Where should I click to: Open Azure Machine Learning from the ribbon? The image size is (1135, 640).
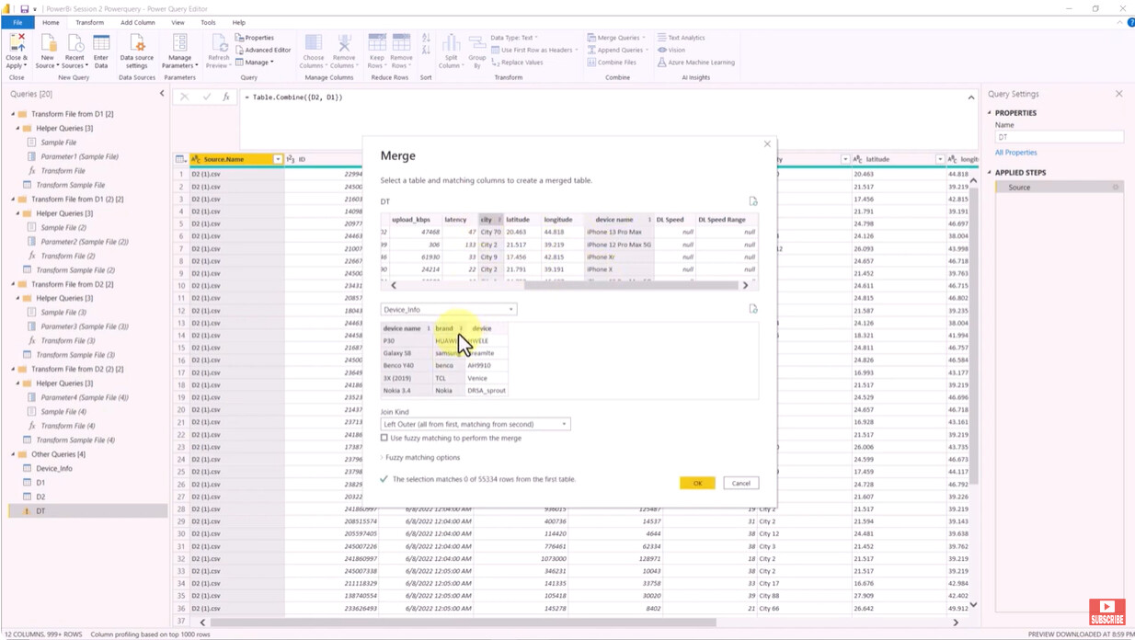pos(695,63)
